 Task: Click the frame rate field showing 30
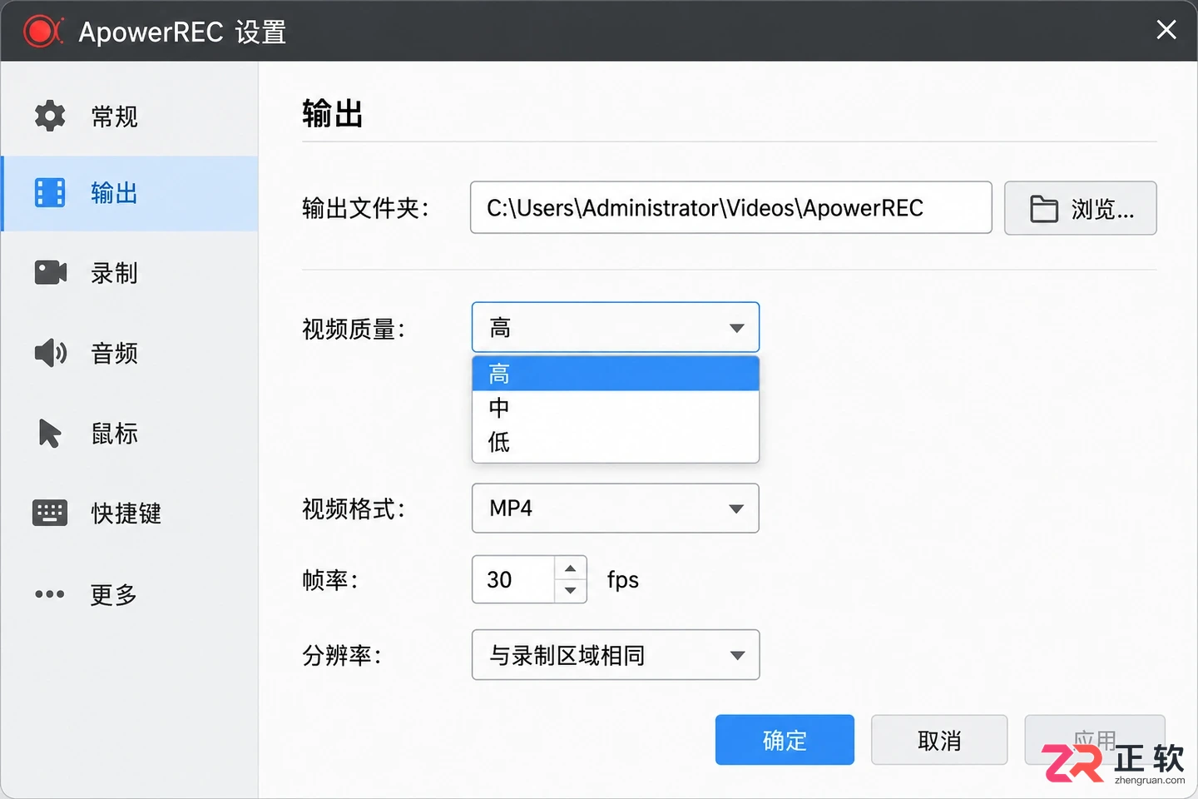click(x=512, y=579)
